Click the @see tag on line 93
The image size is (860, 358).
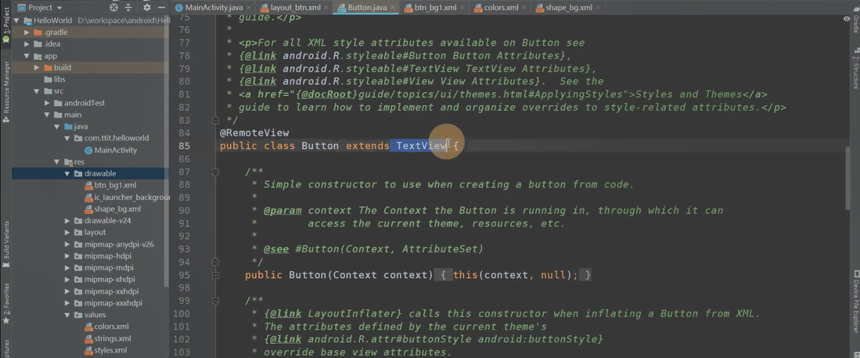point(276,249)
